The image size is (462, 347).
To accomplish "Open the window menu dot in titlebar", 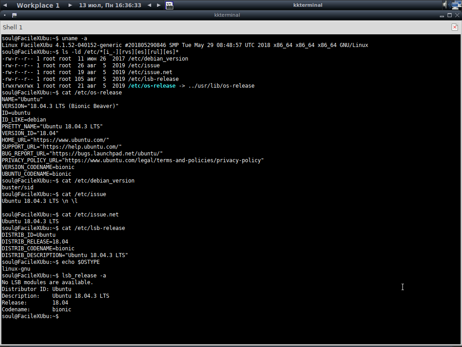I will tap(5, 15).
